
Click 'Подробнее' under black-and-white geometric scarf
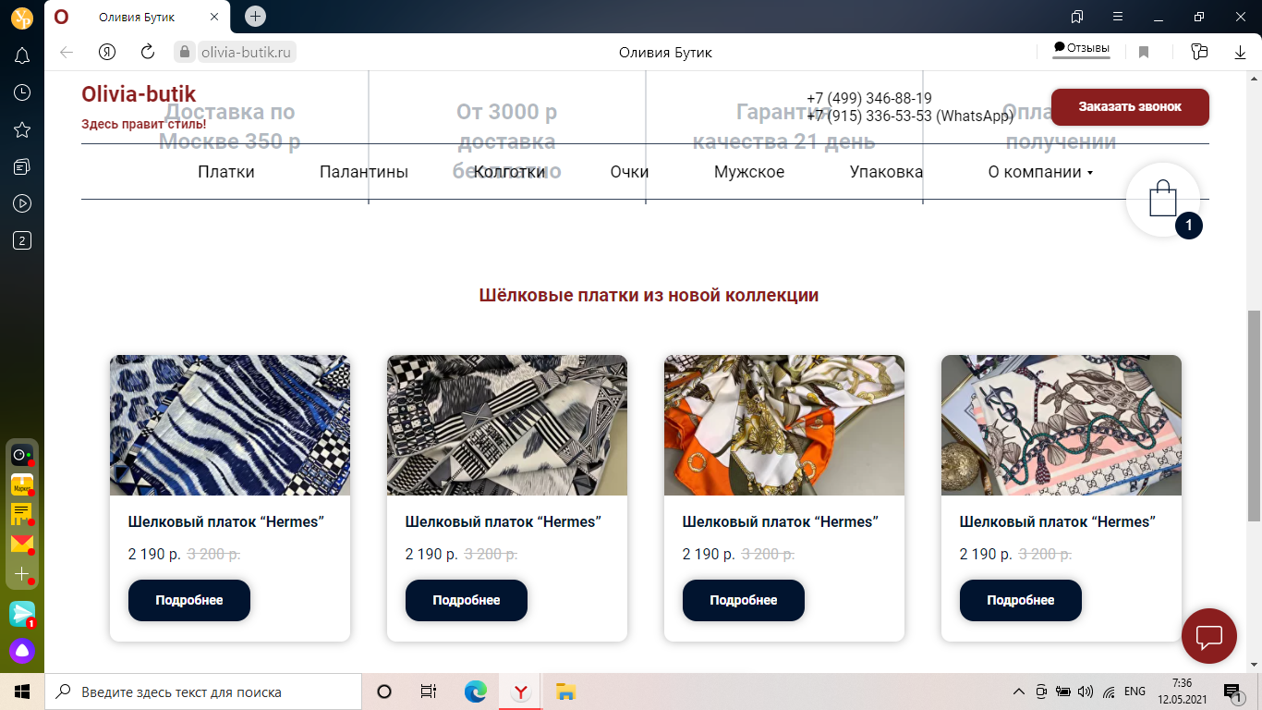point(467,600)
